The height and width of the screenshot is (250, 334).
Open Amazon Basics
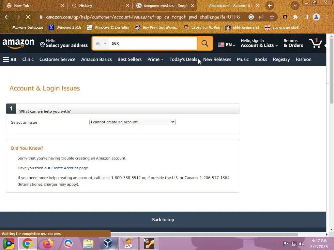[x=97, y=60]
